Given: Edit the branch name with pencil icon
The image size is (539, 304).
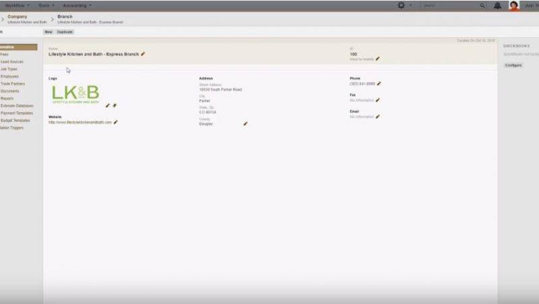Looking at the screenshot, I should 143,54.
